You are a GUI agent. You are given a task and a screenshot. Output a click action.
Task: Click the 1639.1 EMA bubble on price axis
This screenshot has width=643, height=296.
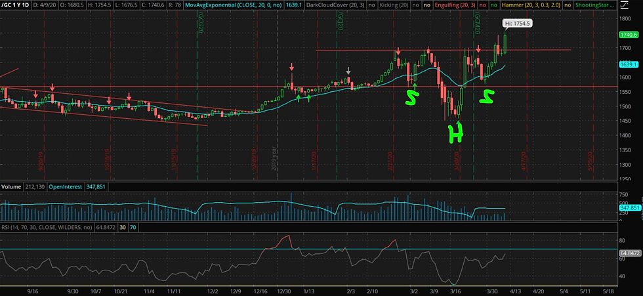[629, 64]
